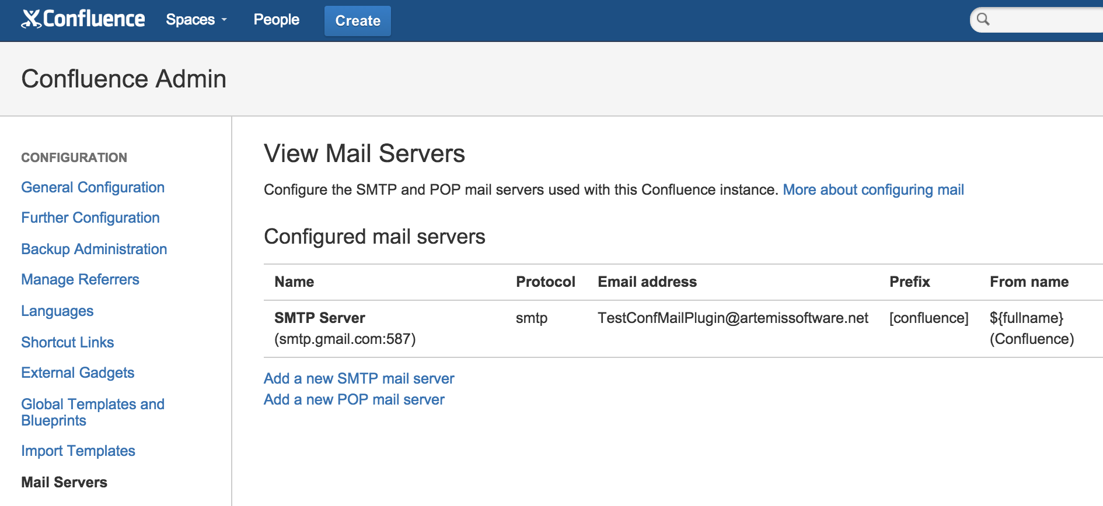
Task: Follow More about configuring mail link
Action: click(873, 189)
